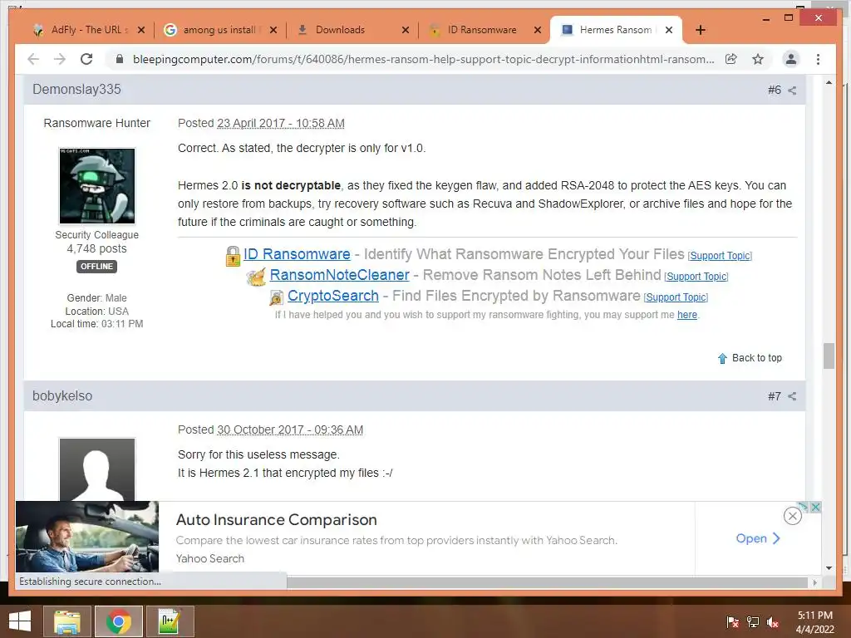Viewport: 851px width, 638px height.
Task: Click muted volume tray icon
Action: click(773, 622)
